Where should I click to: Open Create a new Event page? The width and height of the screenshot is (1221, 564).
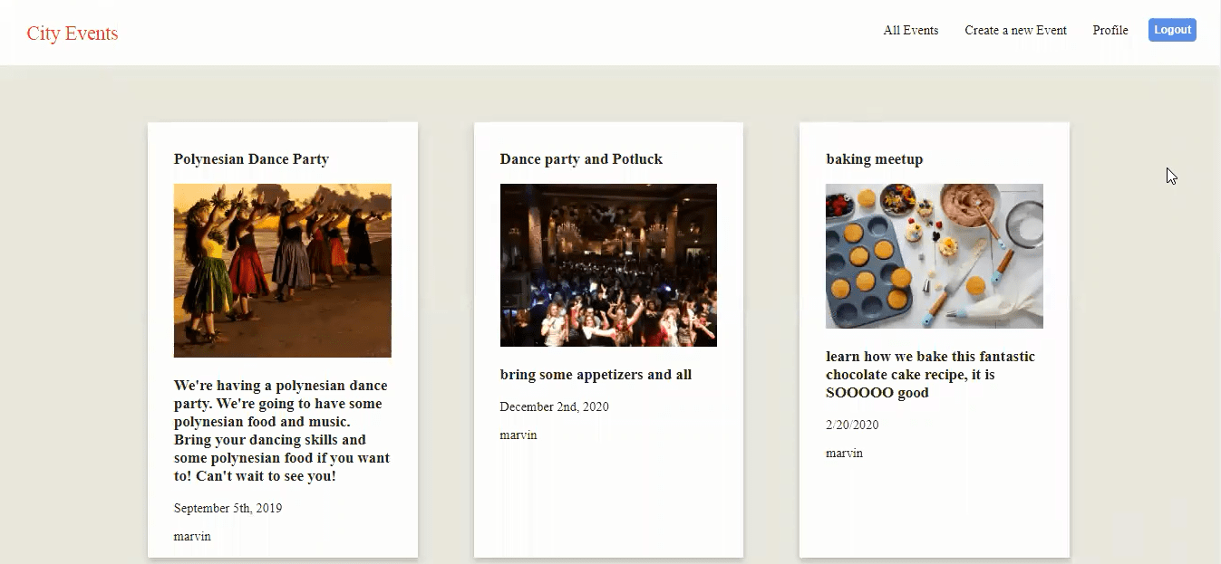coord(1015,30)
